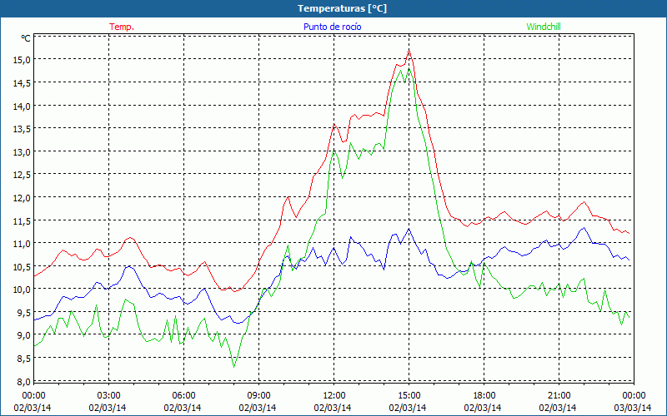Click the 03:00 time axis label
667x416 pixels.
(x=109, y=396)
